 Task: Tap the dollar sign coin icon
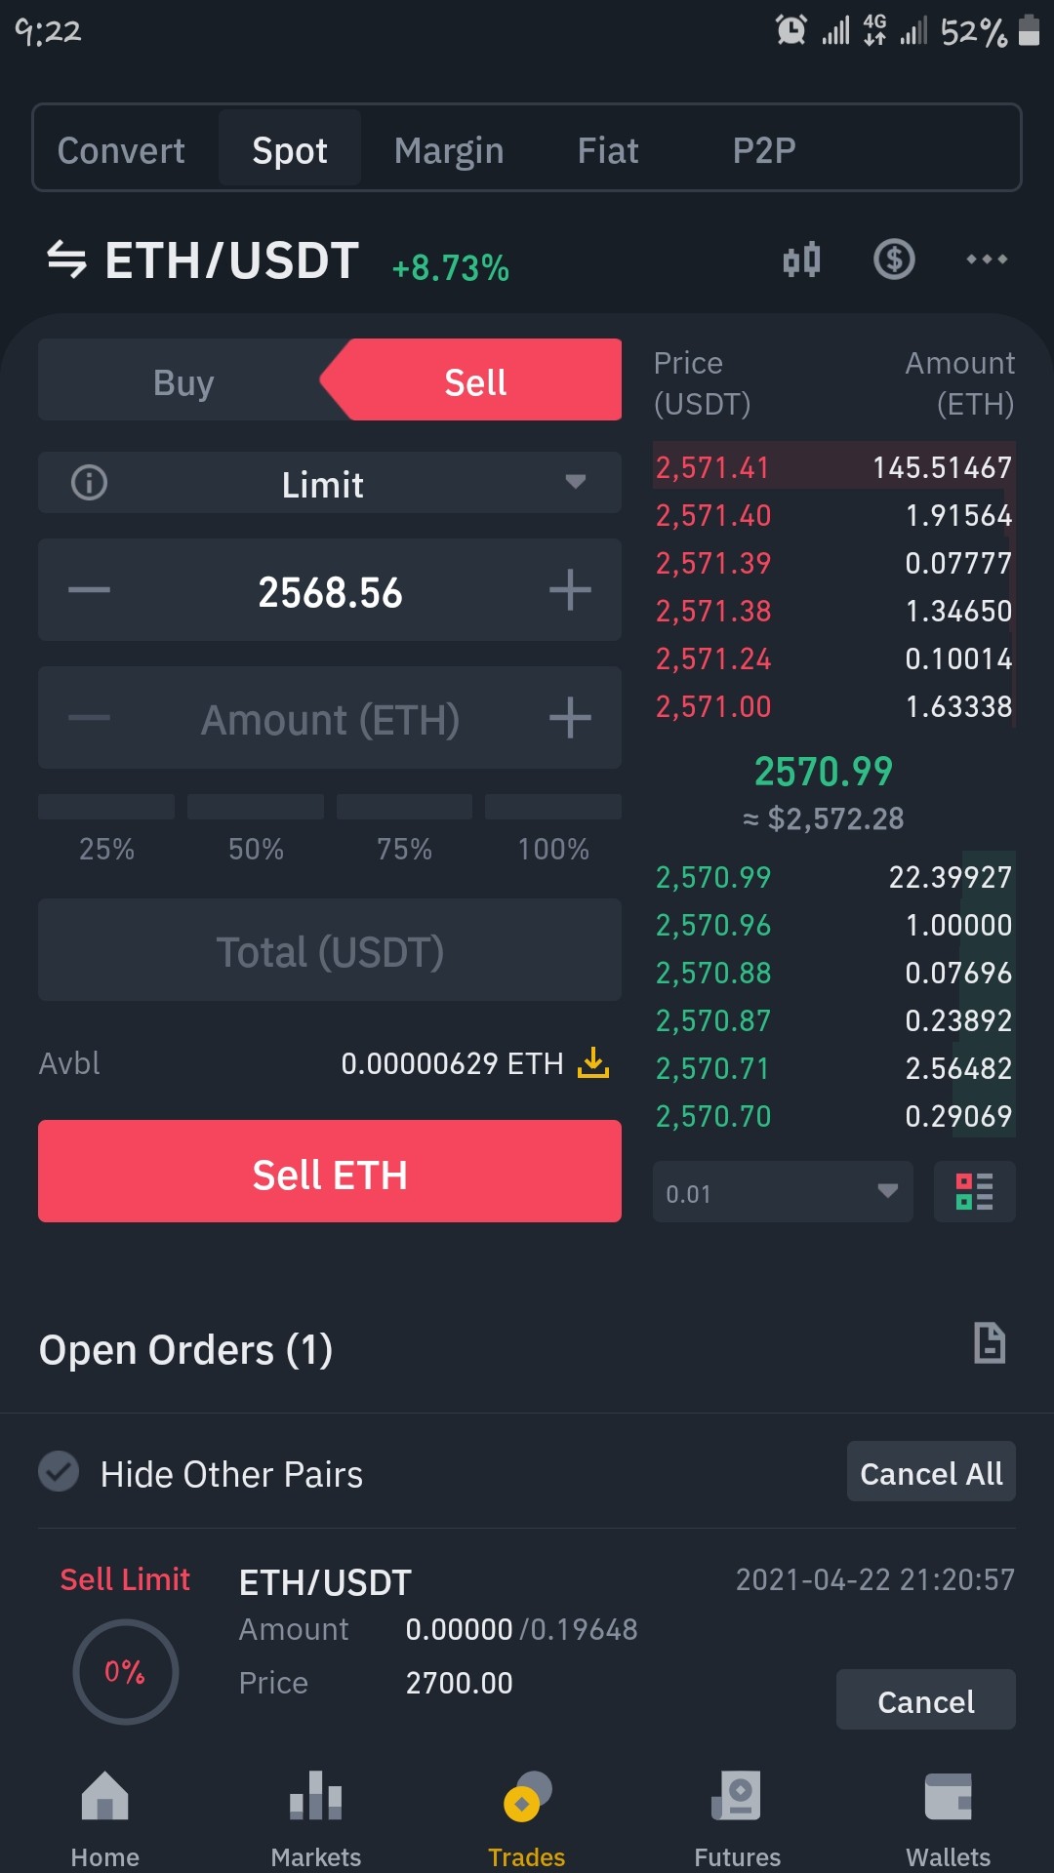[894, 259]
